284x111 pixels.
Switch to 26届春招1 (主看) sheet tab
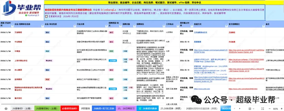(22, 109)
